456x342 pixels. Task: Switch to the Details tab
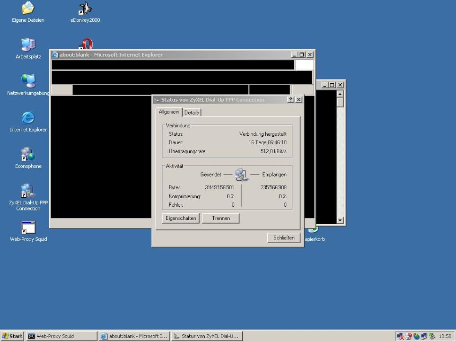[192, 113]
